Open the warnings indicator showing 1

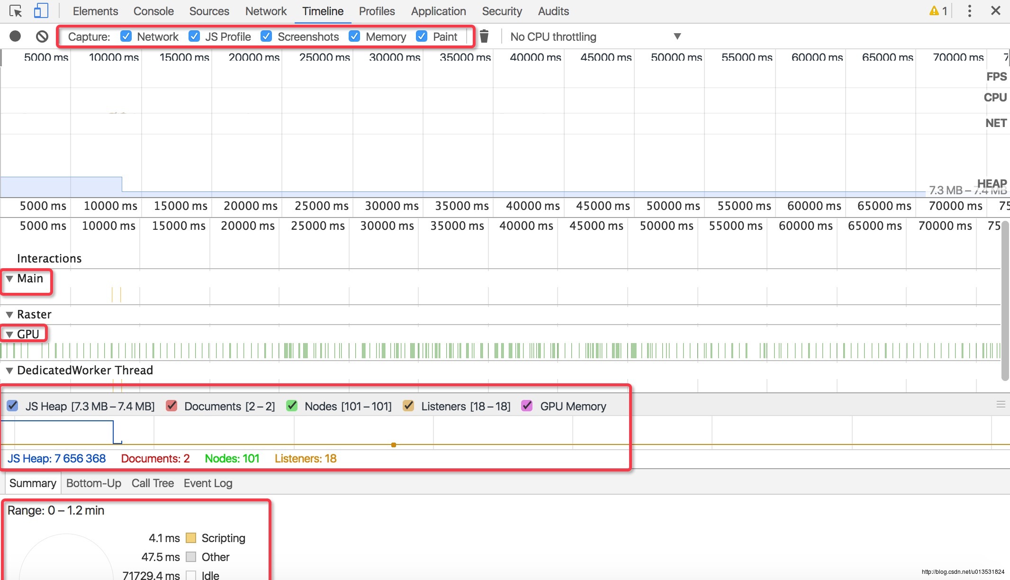coord(938,11)
